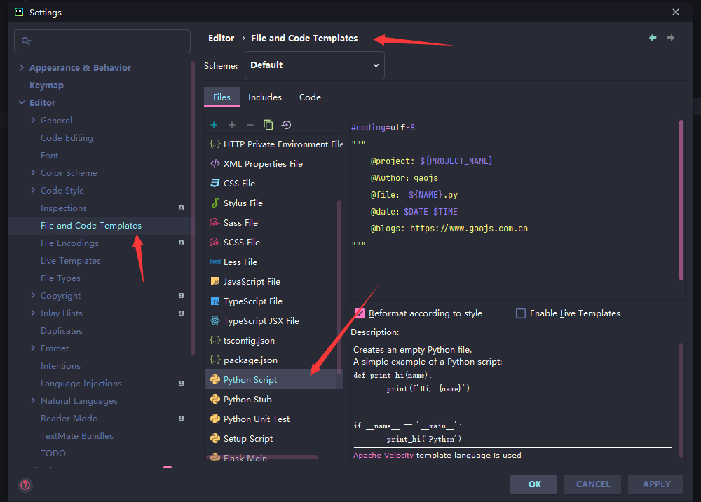Expand the Code Style node

coord(33,191)
